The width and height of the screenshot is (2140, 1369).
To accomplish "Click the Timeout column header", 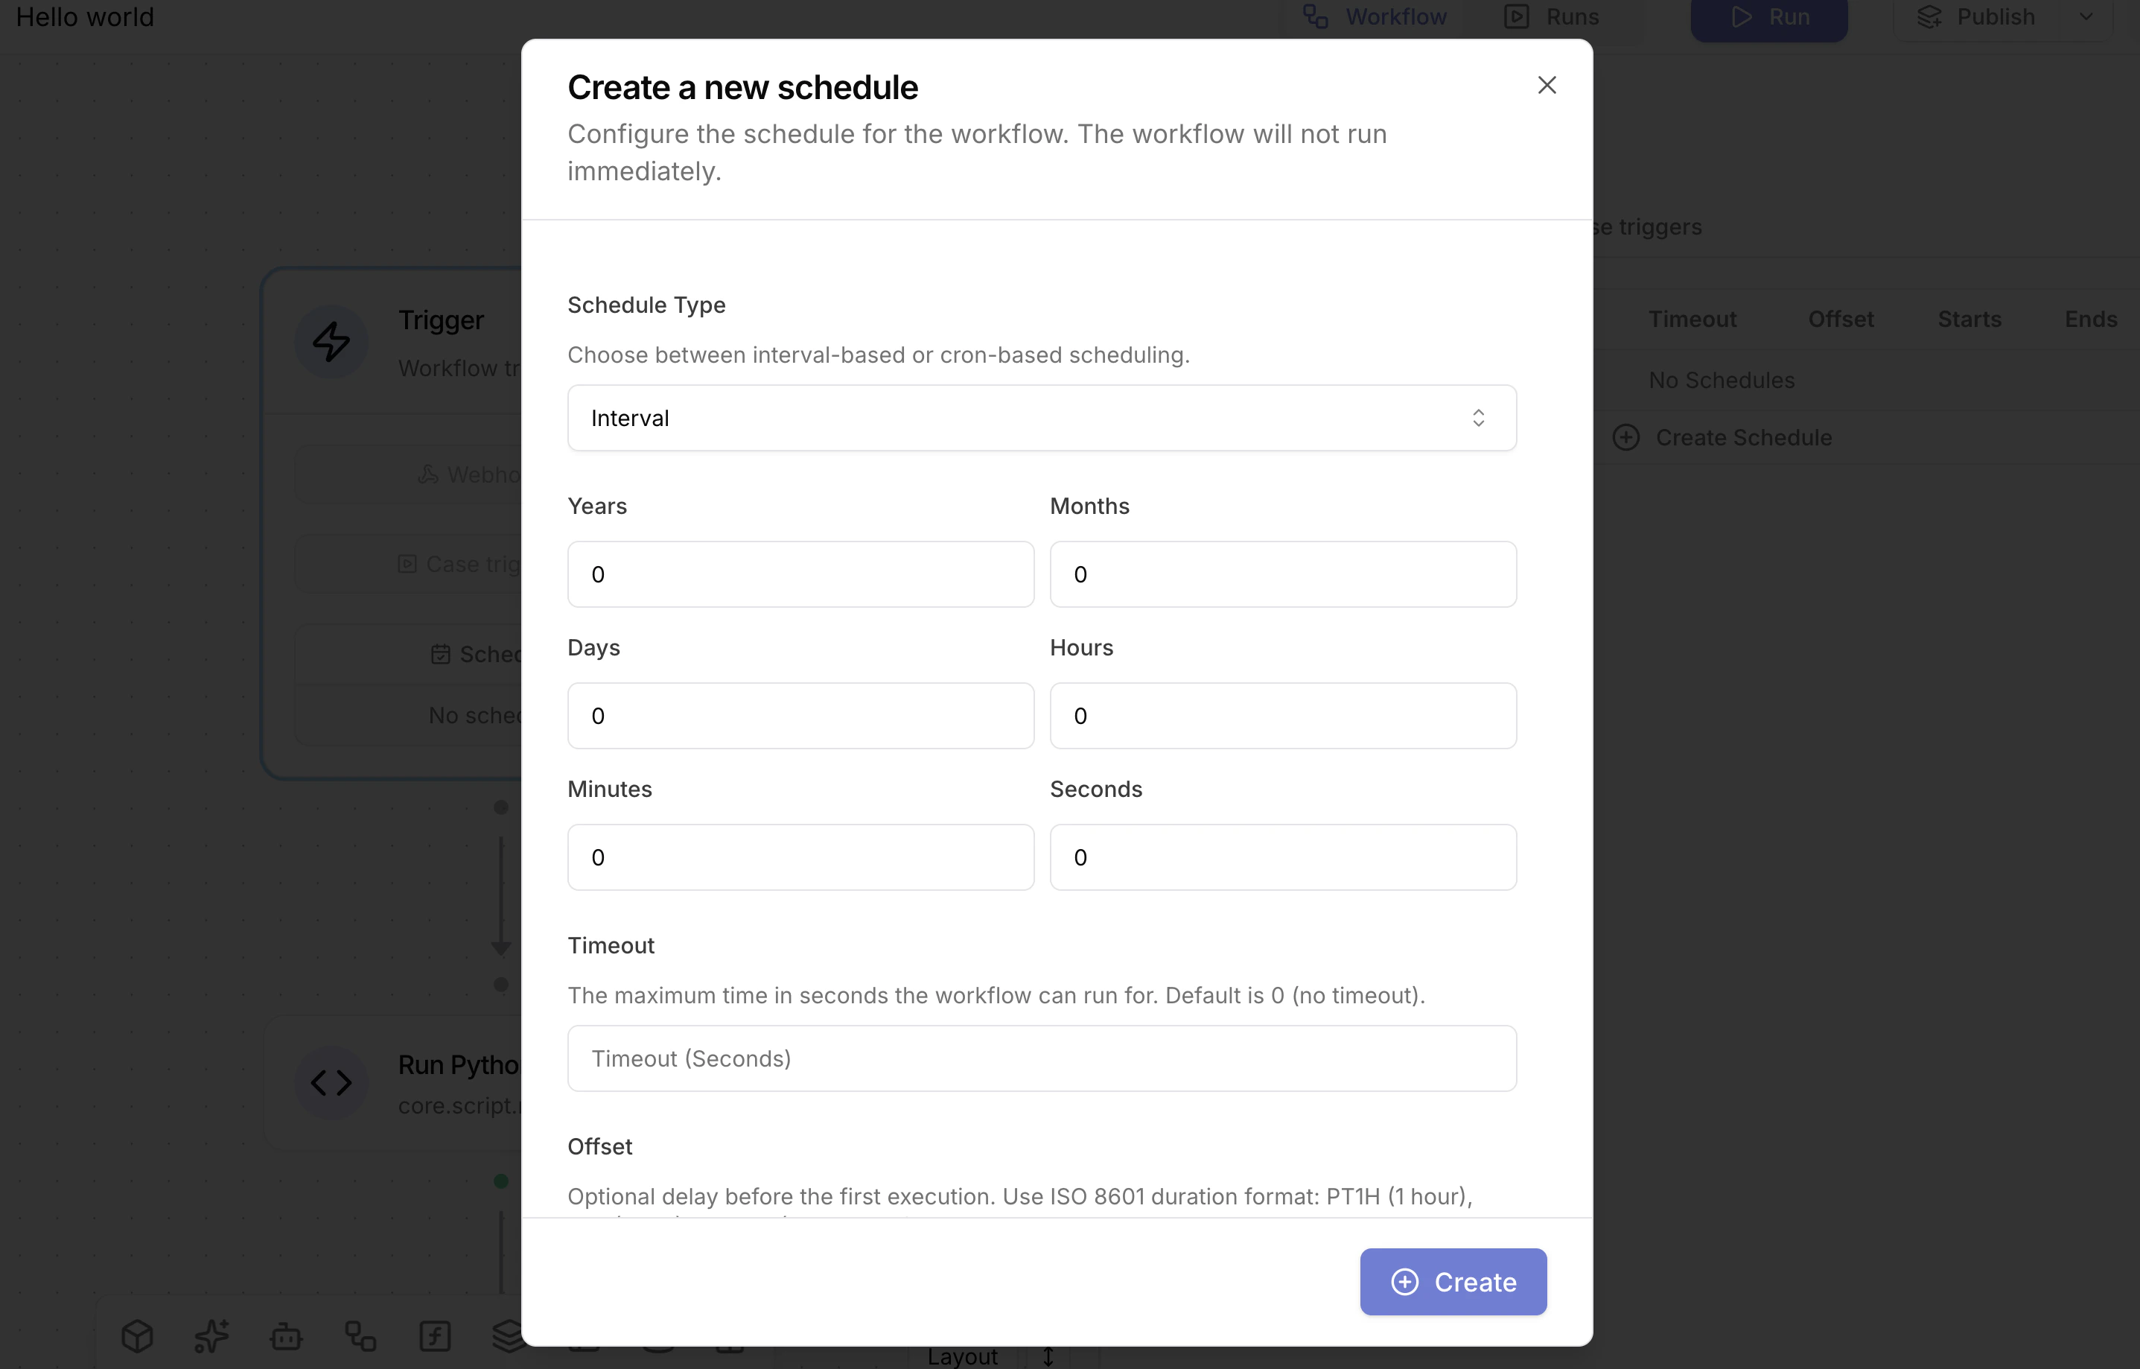I will 1690,318.
